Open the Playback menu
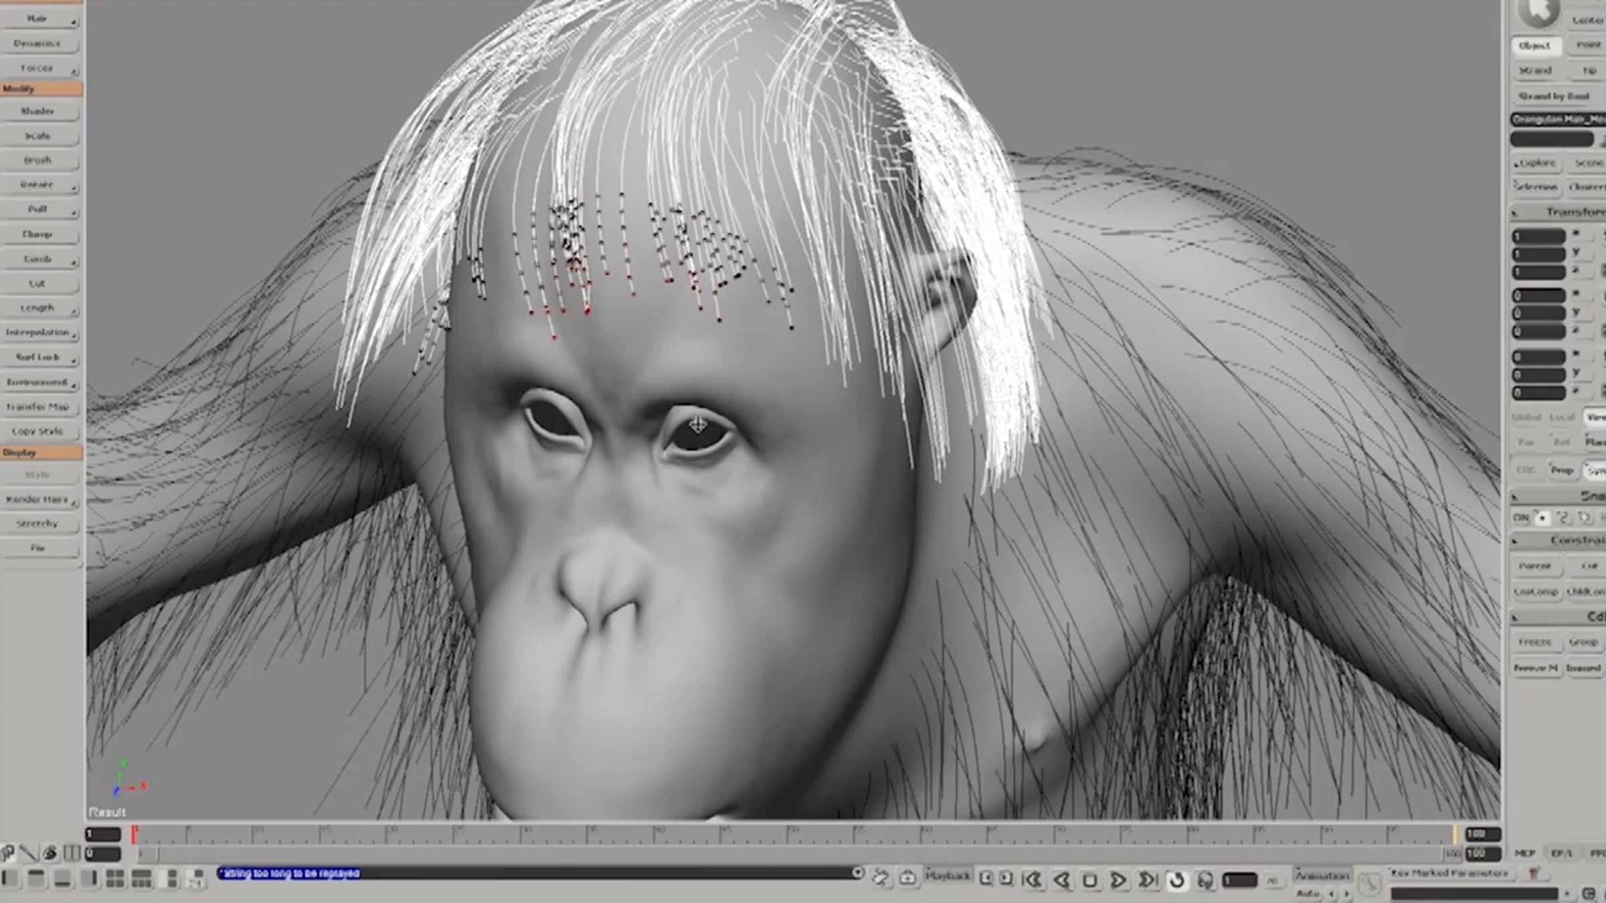The image size is (1606, 903). point(948,876)
